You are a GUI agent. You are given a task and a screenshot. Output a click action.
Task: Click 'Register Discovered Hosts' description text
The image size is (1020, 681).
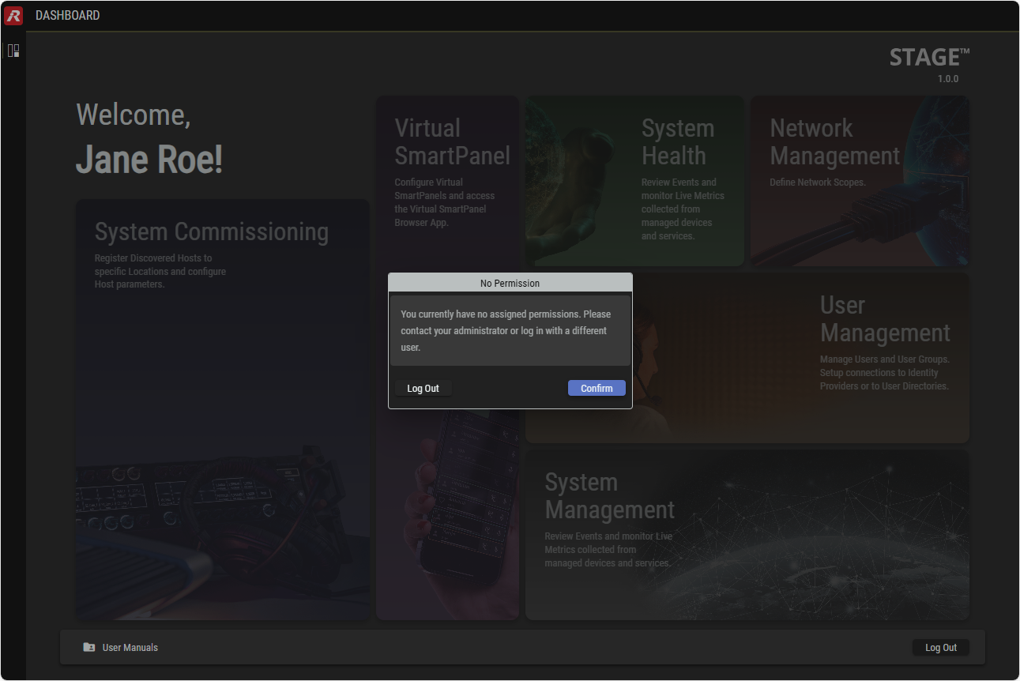click(160, 271)
